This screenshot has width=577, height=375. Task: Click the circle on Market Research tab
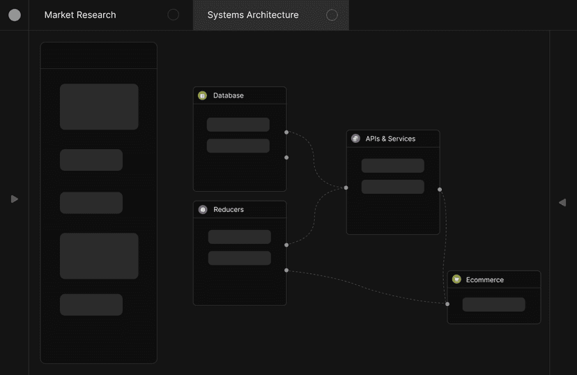coord(174,15)
